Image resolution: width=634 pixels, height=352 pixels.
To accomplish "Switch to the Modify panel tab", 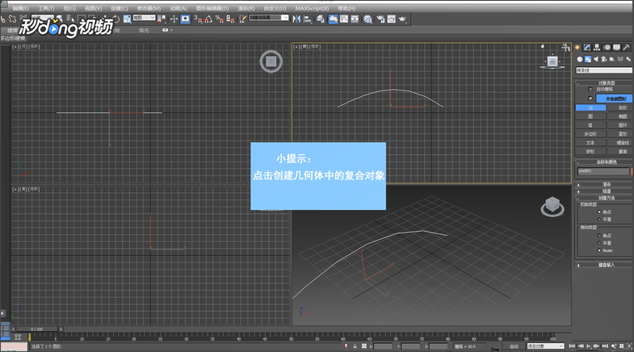I will [587, 48].
